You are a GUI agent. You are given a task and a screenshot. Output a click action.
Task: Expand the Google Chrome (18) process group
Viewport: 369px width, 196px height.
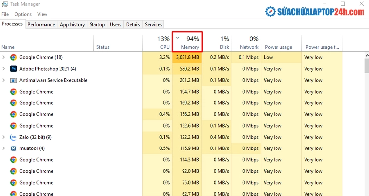point(4,57)
